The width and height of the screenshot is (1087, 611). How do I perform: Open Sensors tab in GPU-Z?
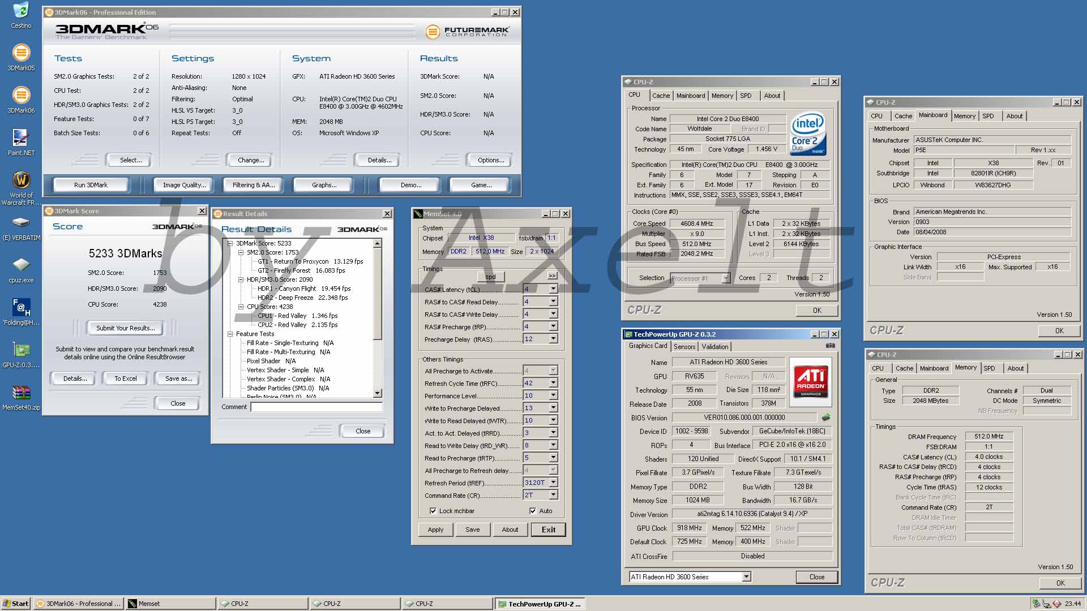684,347
